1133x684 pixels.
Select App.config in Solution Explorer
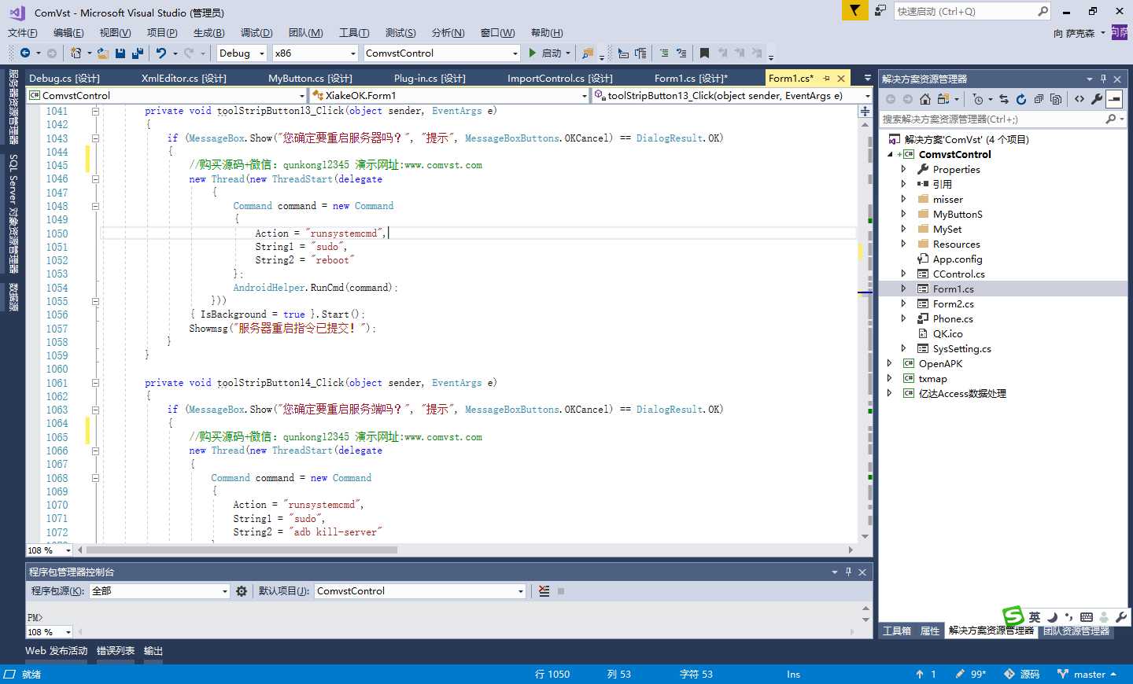point(957,259)
